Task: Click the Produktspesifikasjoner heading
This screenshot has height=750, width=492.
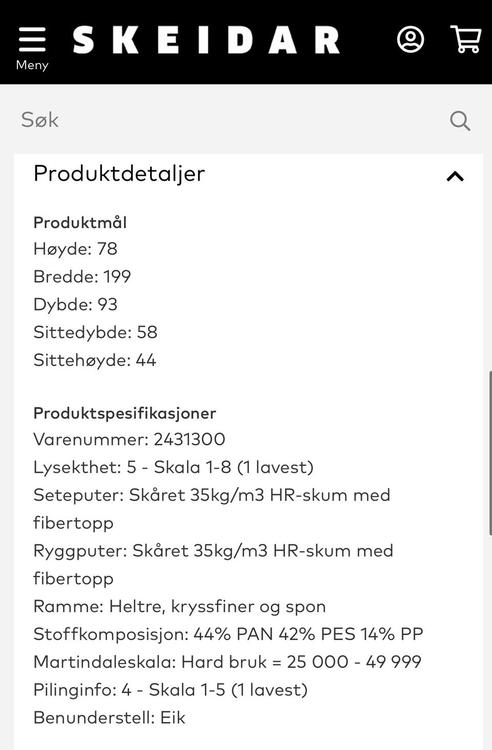Action: pos(125,413)
